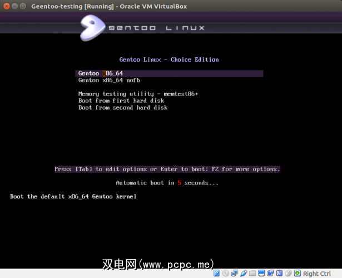Click the Gentoo Linux - Choice Edition title
Screen dimensions: 342x278
tap(169, 59)
